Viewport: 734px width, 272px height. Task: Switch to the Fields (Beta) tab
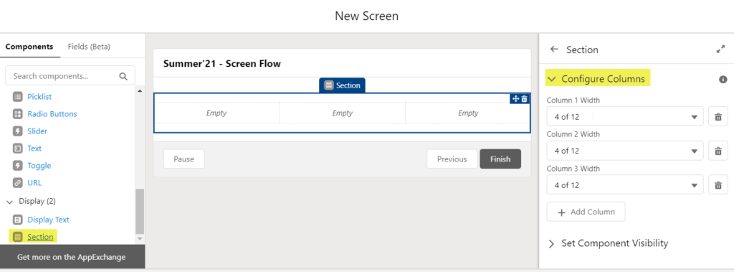(x=89, y=47)
